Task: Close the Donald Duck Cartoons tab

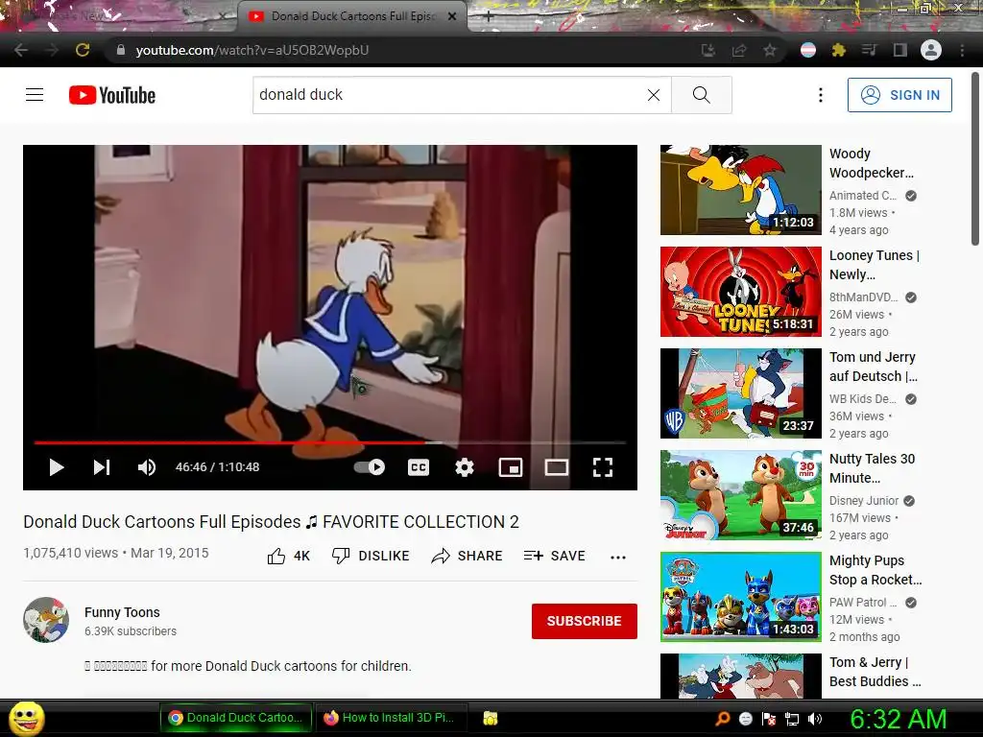Action: 452,16
